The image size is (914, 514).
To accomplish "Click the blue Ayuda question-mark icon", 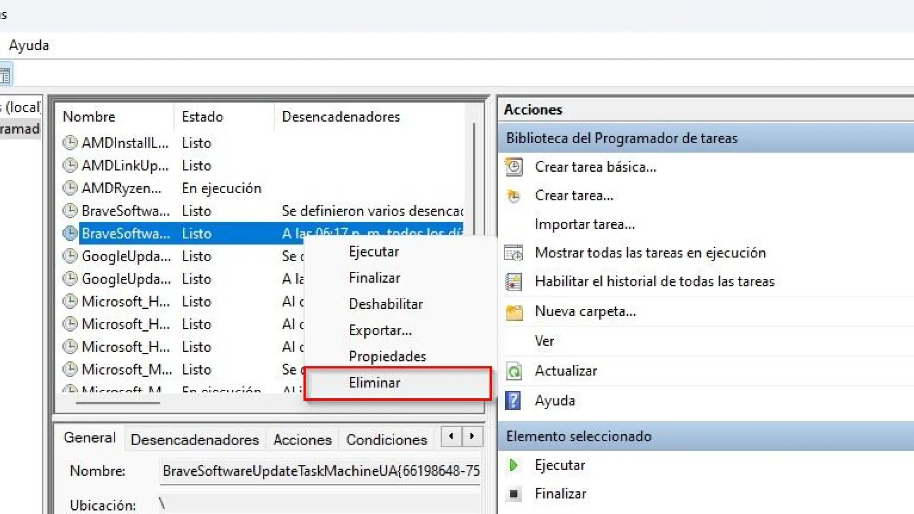I will tap(513, 401).
